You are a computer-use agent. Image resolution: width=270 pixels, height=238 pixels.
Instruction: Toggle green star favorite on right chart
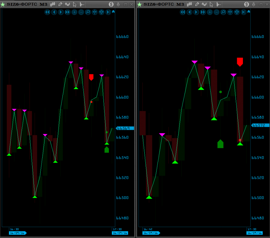click(139, 4)
